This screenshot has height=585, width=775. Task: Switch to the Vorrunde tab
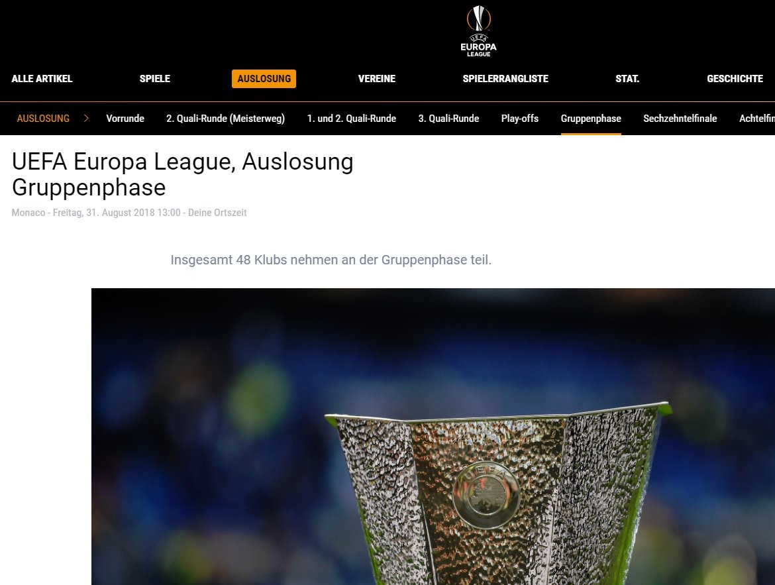(125, 118)
